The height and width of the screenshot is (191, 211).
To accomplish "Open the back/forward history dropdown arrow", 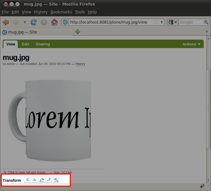I will [25, 22].
